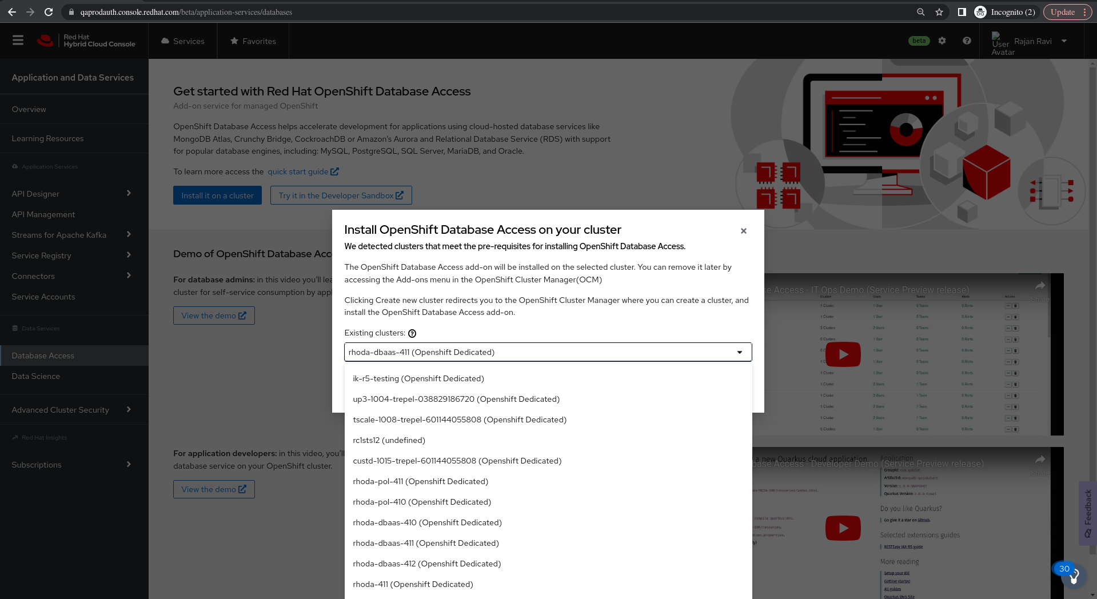Select rhoda-pol-410 cluster option
The height and width of the screenshot is (599, 1097).
click(548, 502)
